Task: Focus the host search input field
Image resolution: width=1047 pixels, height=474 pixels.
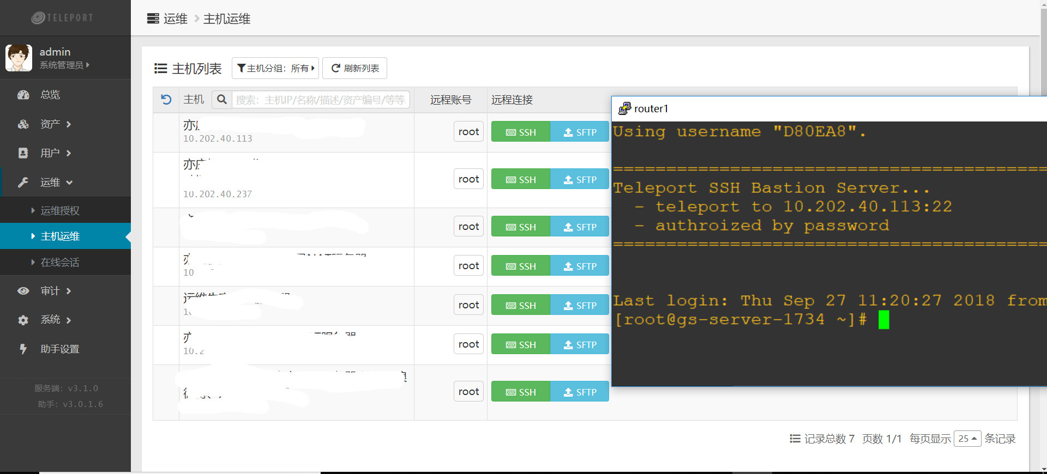Action: (321, 100)
